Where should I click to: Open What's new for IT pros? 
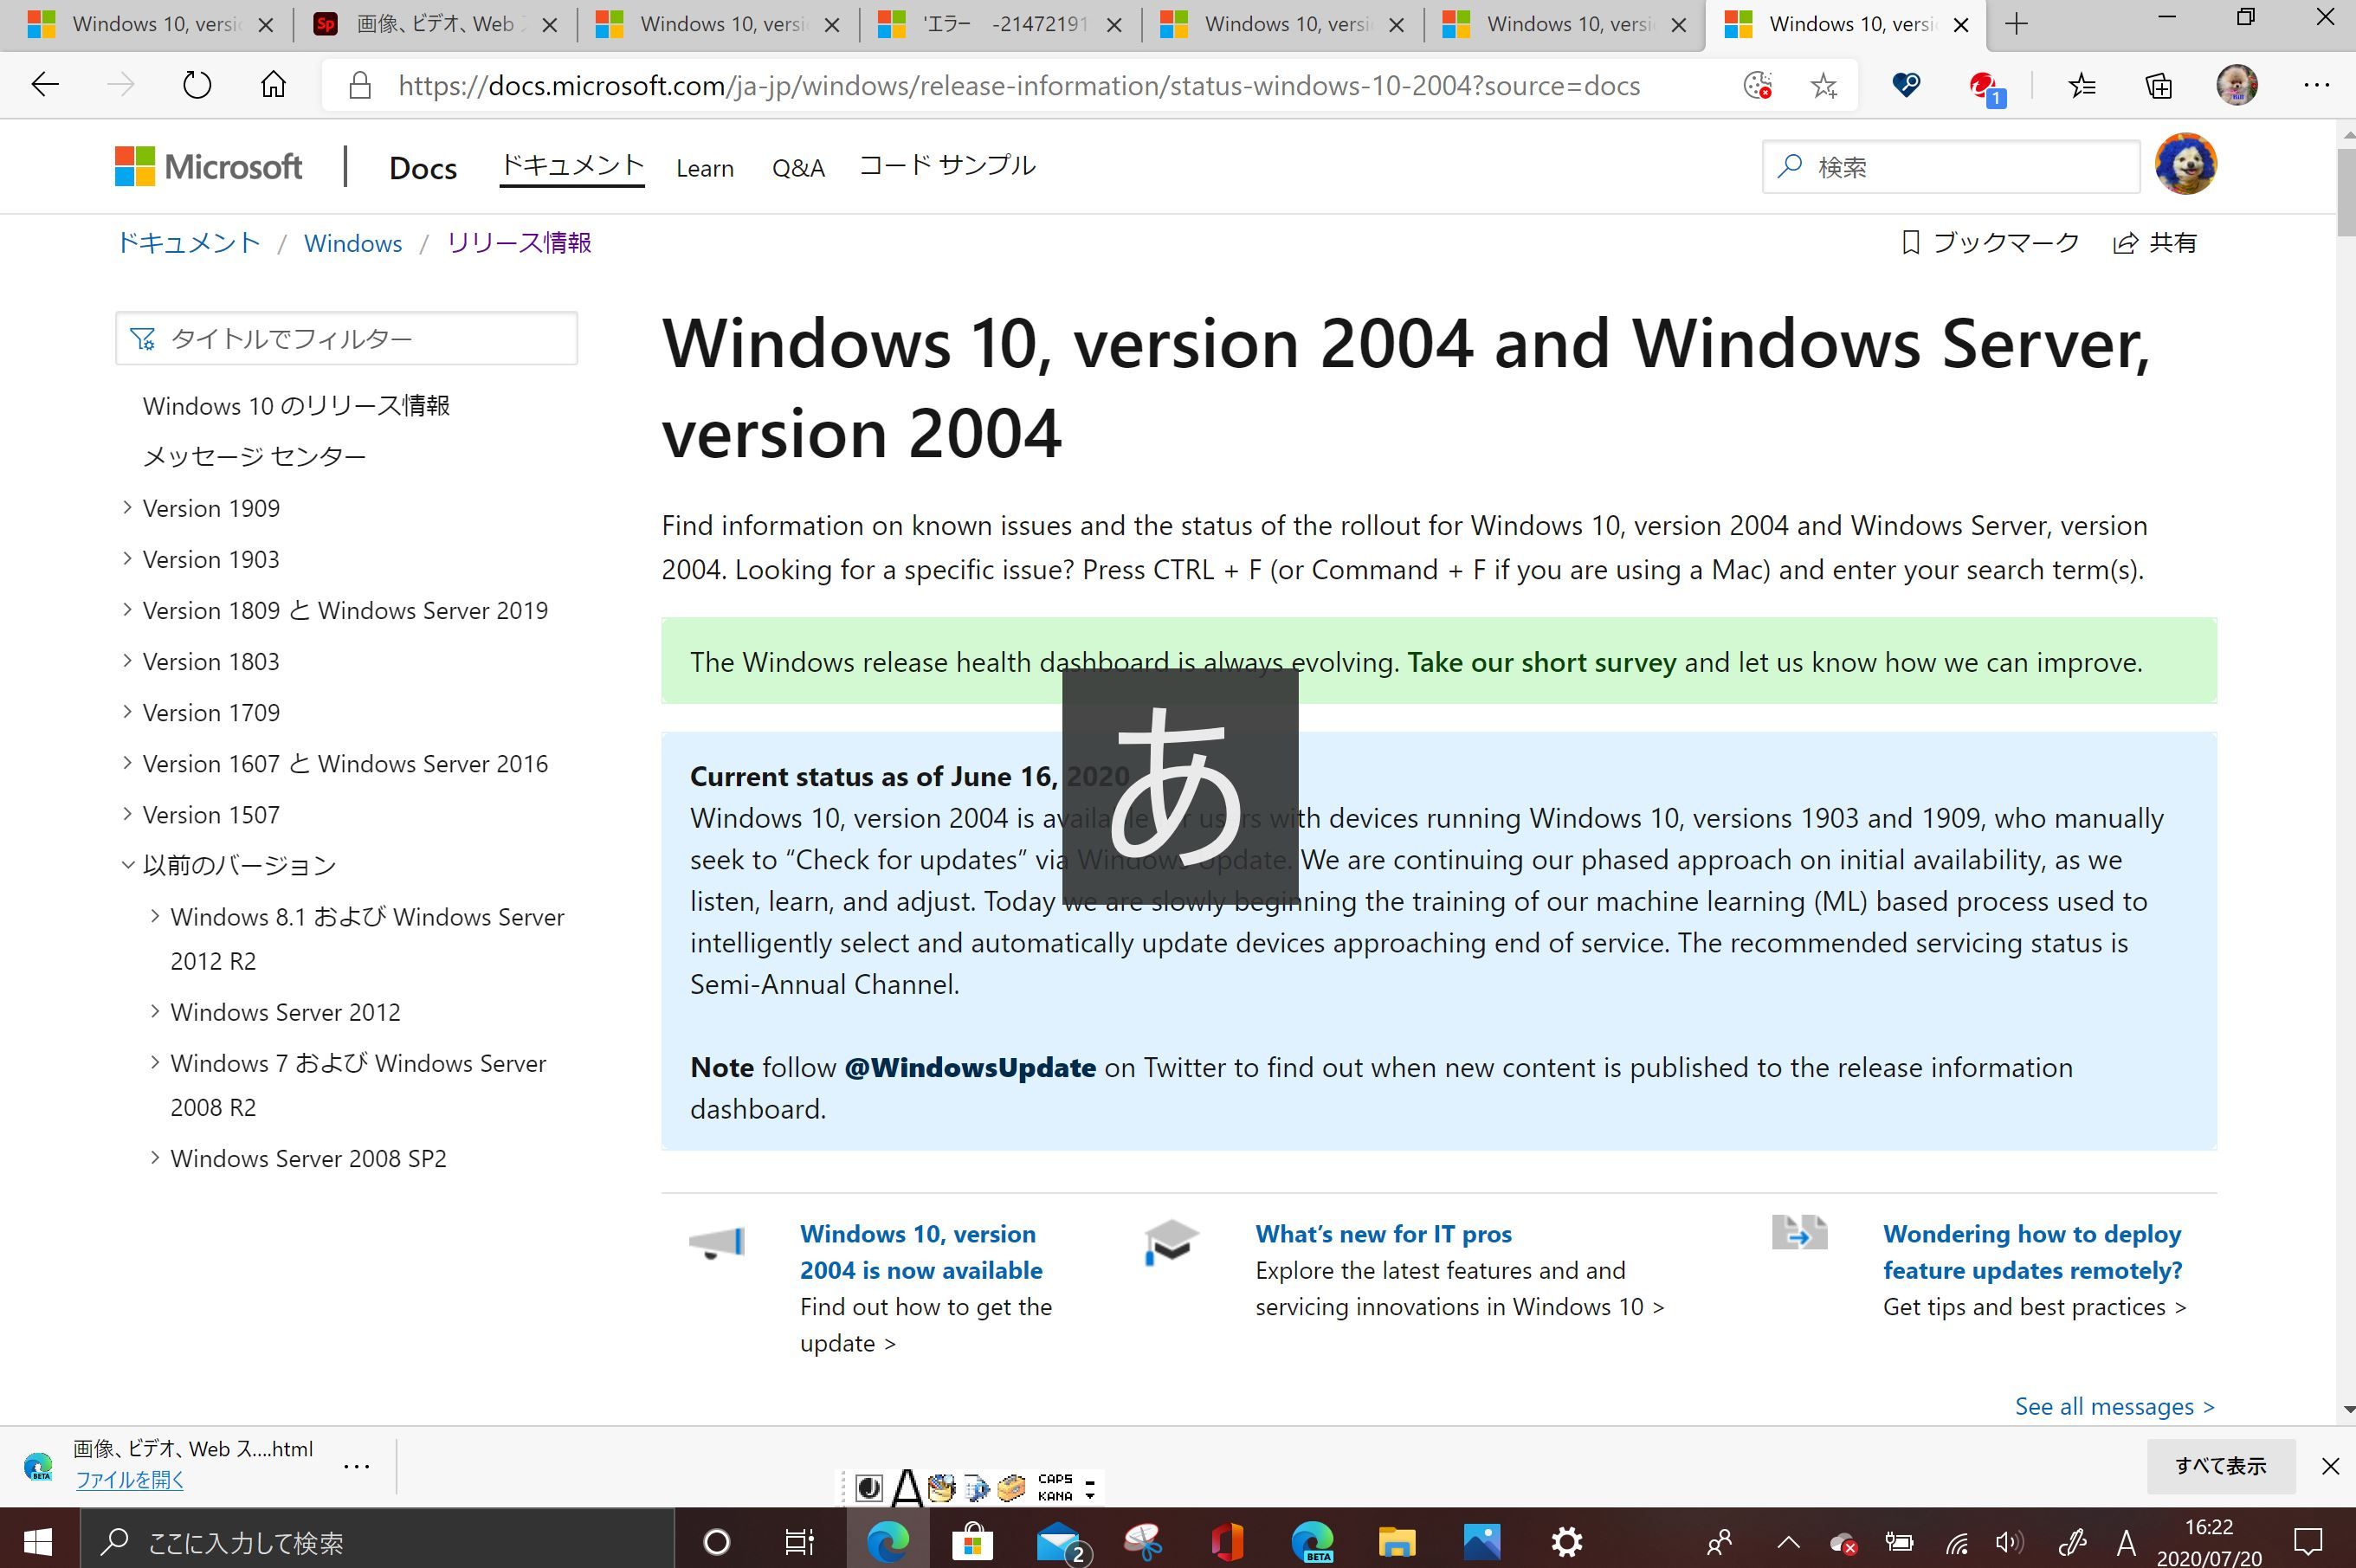click(1383, 1234)
